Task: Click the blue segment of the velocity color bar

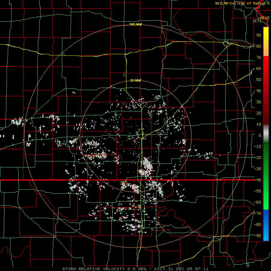Action: [x=266, y=225]
